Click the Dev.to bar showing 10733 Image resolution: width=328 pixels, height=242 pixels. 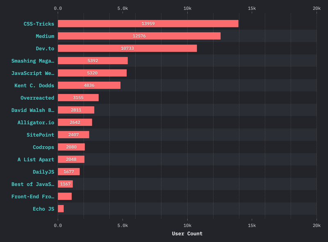pos(127,48)
